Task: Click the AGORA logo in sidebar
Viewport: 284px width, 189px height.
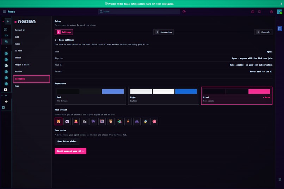Action: pyautogui.click(x=25, y=21)
